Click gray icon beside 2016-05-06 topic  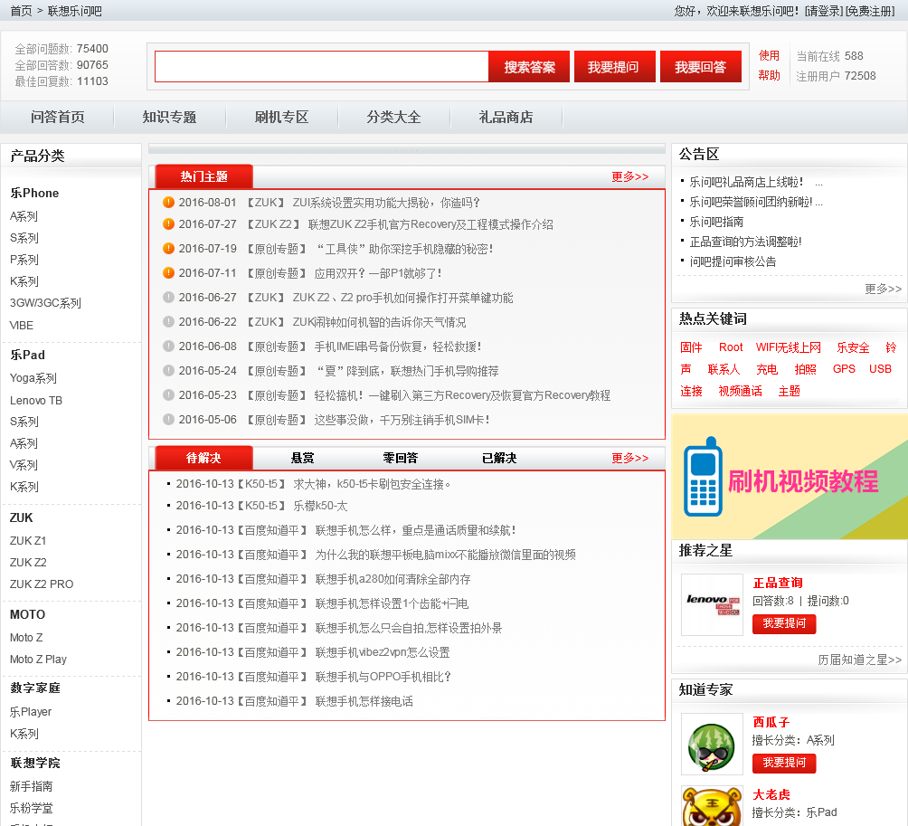[168, 419]
